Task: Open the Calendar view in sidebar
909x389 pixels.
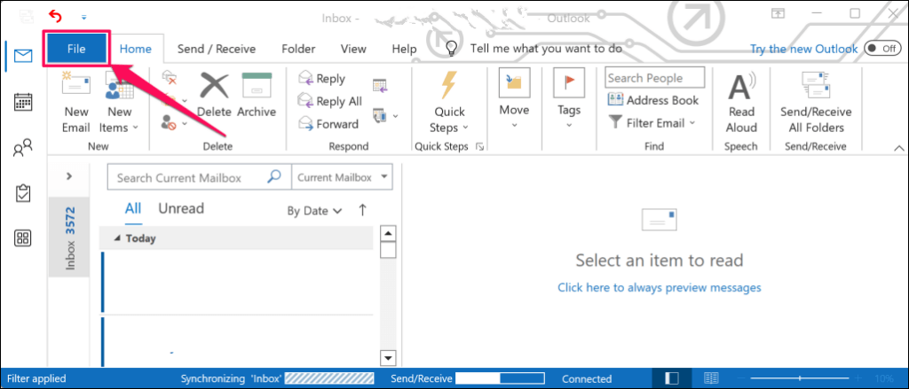Action: point(24,102)
